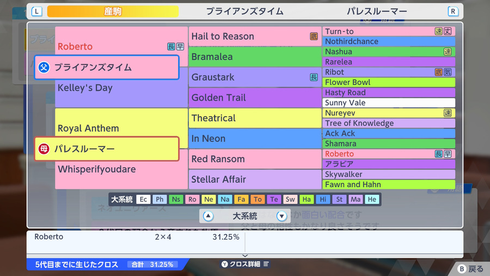Click the 丈 trait icon on Turn-to

point(448,31)
